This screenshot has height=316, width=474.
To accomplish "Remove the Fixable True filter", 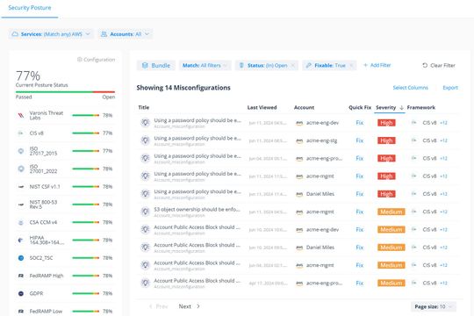I will pyautogui.click(x=351, y=65).
